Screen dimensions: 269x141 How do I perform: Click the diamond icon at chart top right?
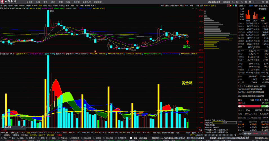click(x=193, y=8)
